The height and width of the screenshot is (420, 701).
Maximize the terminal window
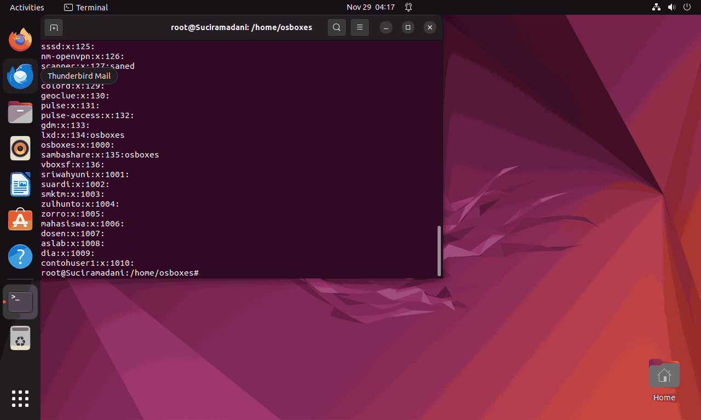(408, 27)
